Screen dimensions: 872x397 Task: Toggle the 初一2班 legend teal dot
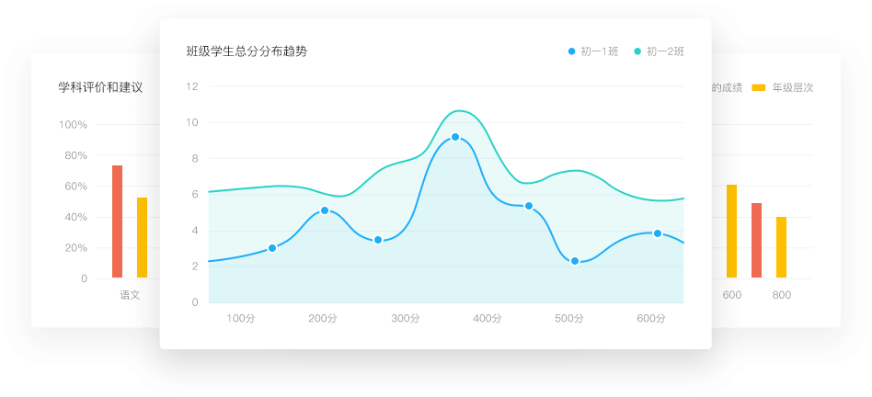point(637,51)
